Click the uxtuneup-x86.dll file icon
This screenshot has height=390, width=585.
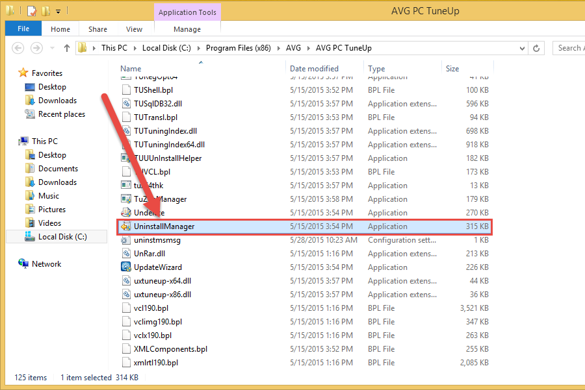point(126,294)
